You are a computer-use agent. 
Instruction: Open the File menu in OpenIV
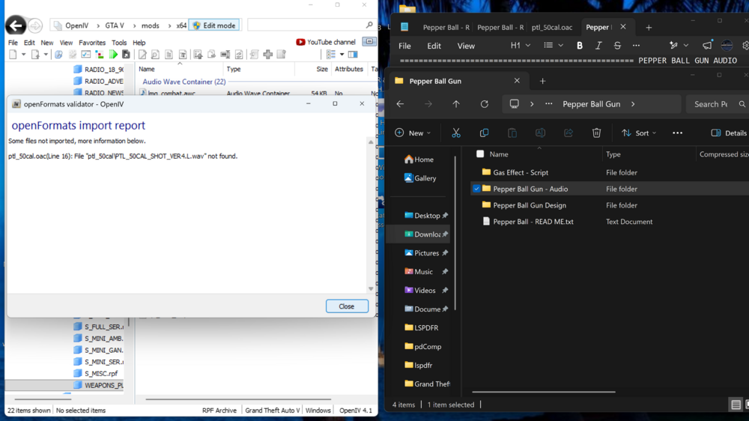pyautogui.click(x=13, y=43)
